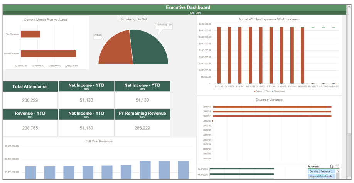Select the Remaining Plan callout label

pos(164,25)
